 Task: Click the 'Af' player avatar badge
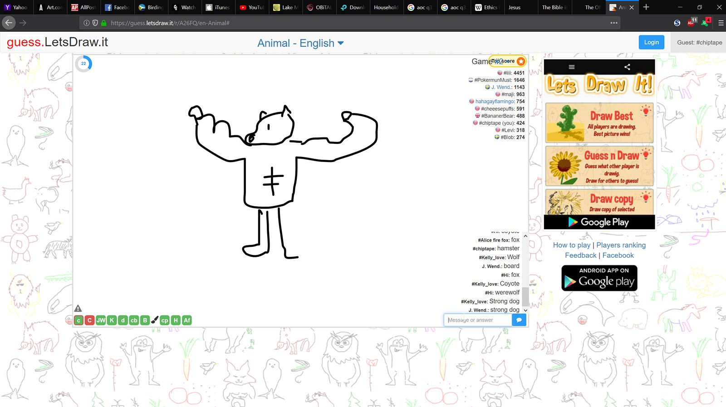186,320
